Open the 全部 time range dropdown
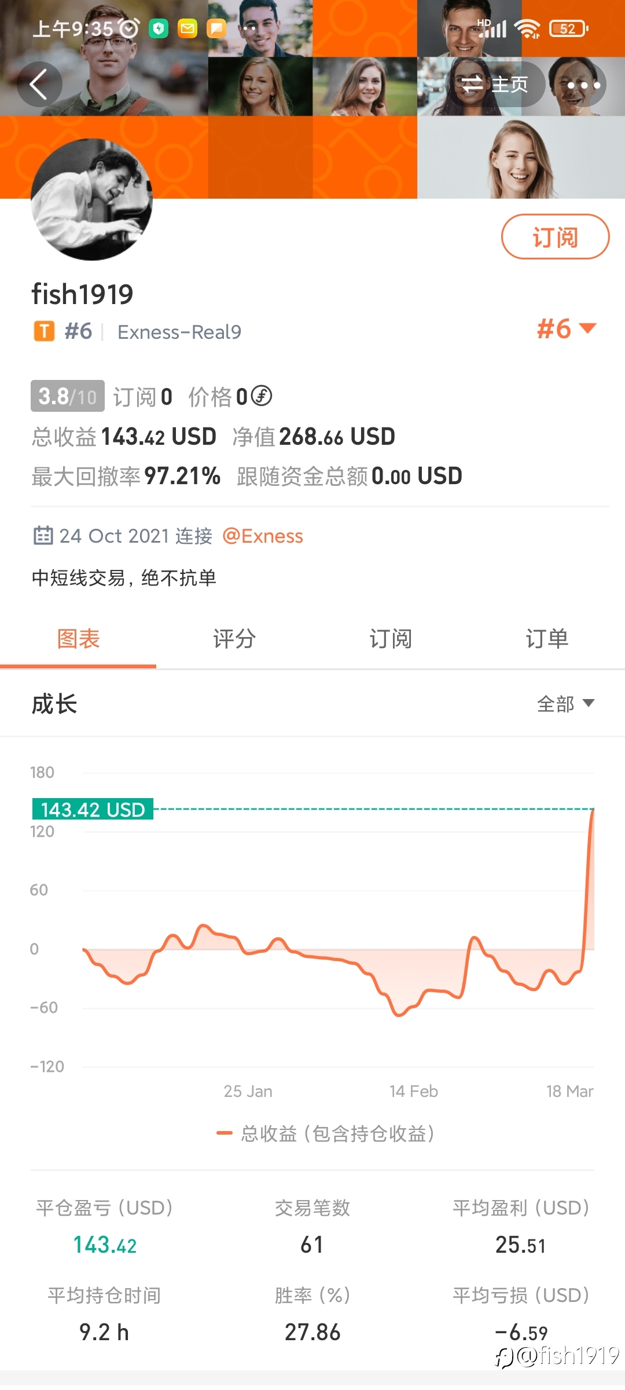The width and height of the screenshot is (625, 1390). (565, 704)
